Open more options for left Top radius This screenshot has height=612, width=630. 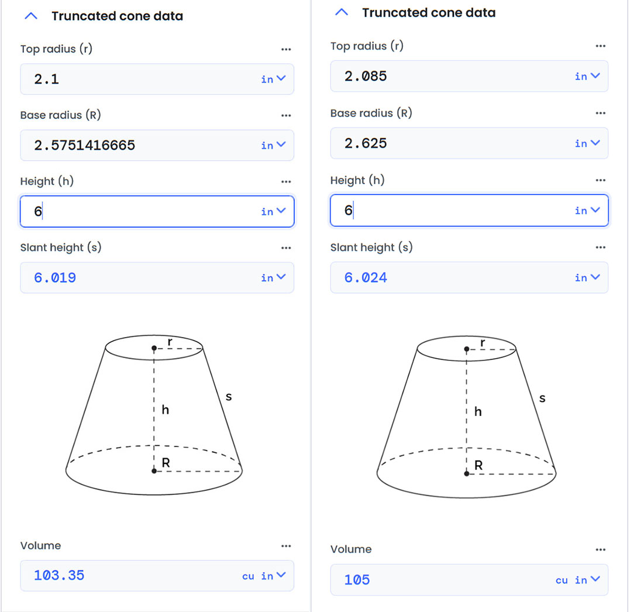point(285,50)
